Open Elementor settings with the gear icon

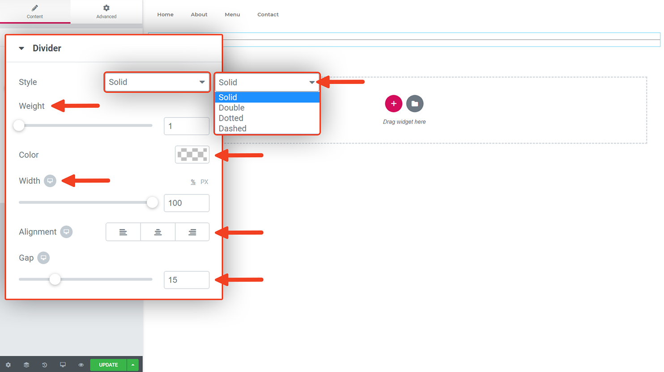tap(8, 364)
